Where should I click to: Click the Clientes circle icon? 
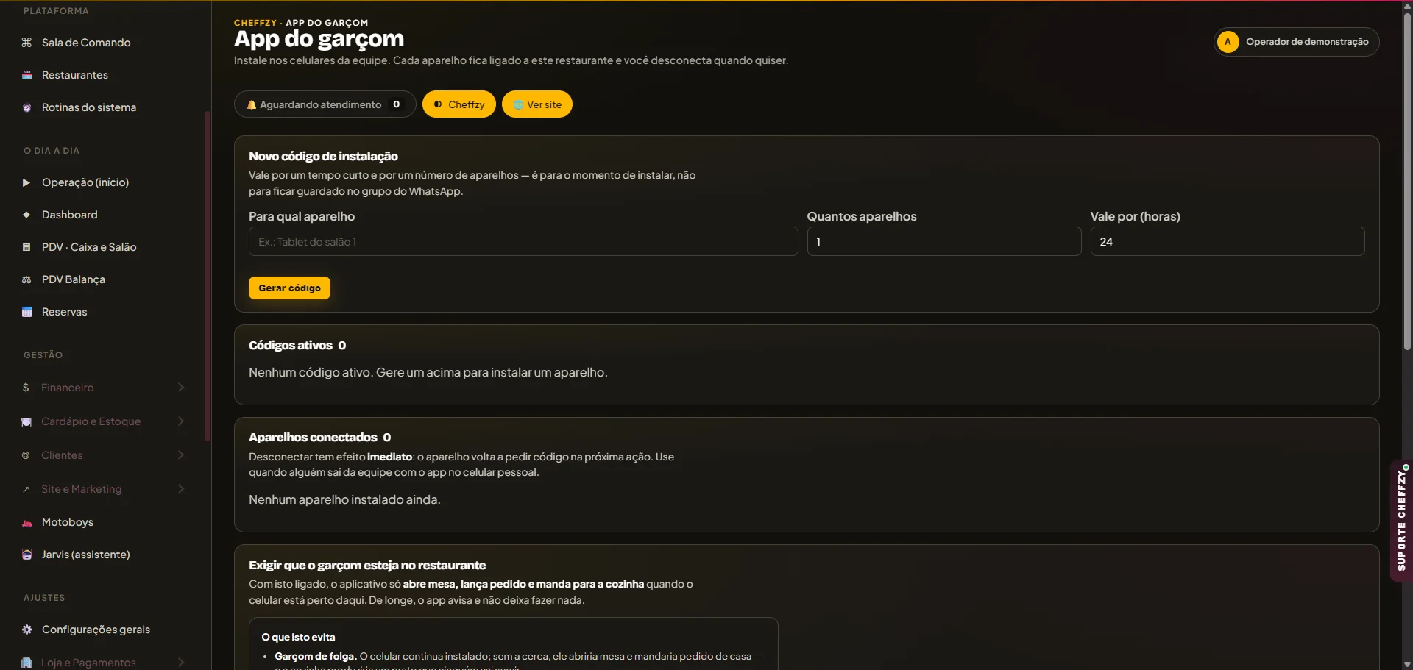click(26, 455)
